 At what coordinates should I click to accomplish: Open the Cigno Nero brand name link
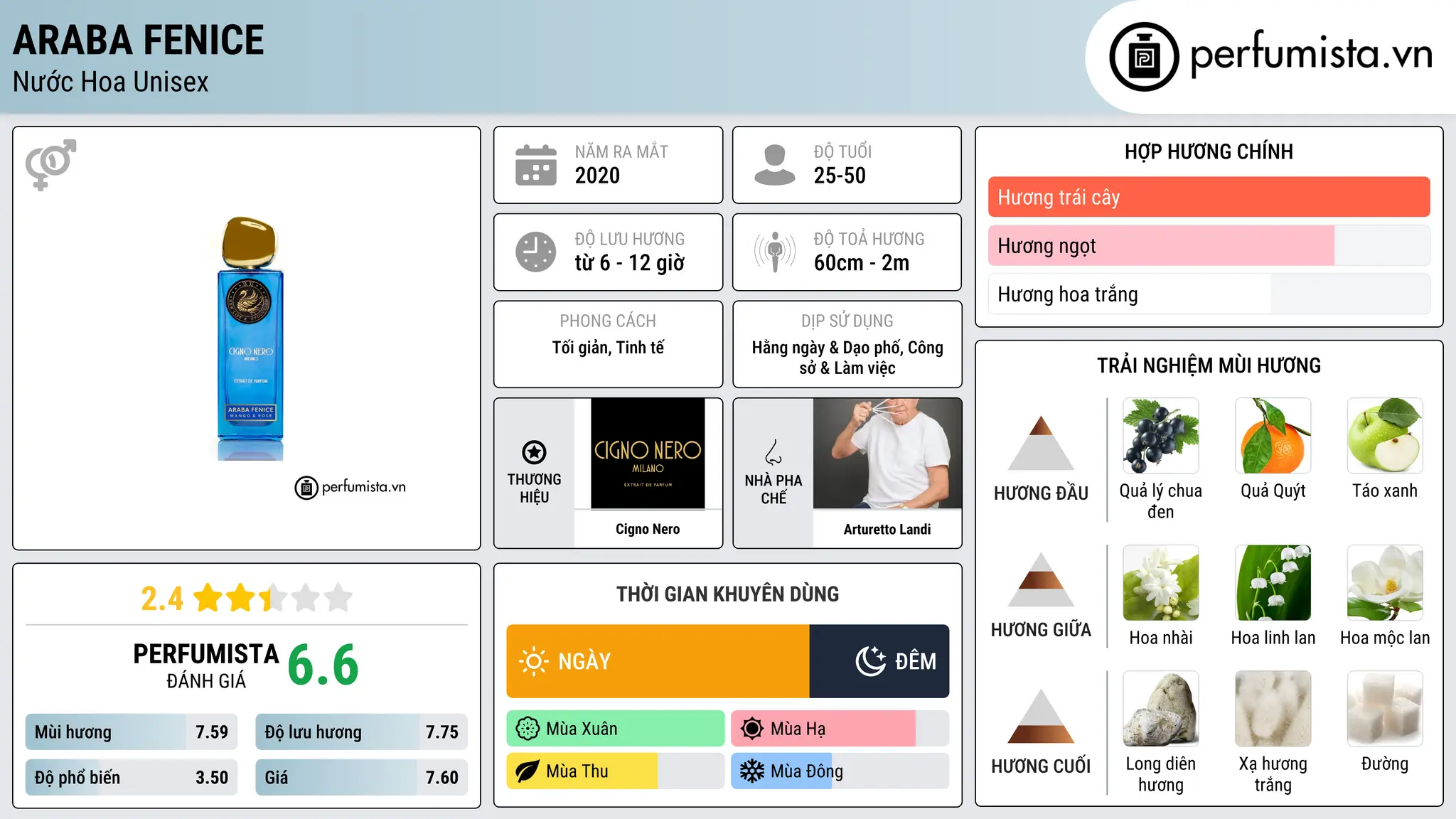(648, 529)
